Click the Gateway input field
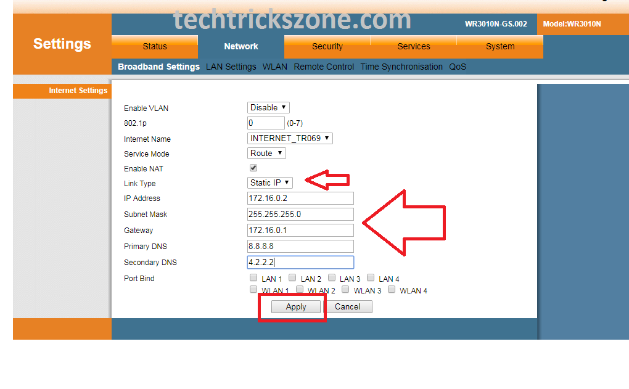The width and height of the screenshot is (629, 389). coord(300,230)
